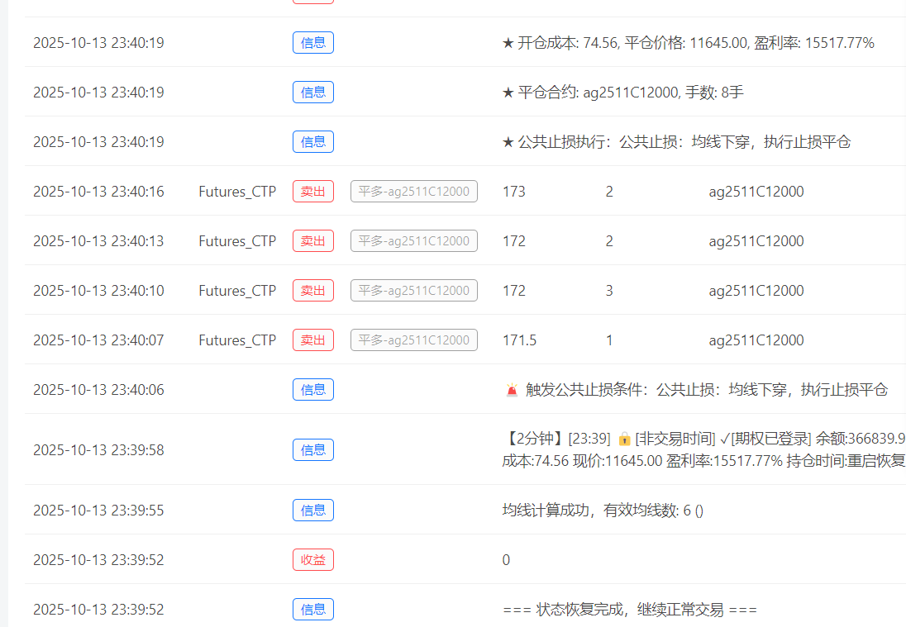Screen dimensions: 906x627
Task: Click the 信息 tag for 状态恢复完成 log
Action: [313, 610]
